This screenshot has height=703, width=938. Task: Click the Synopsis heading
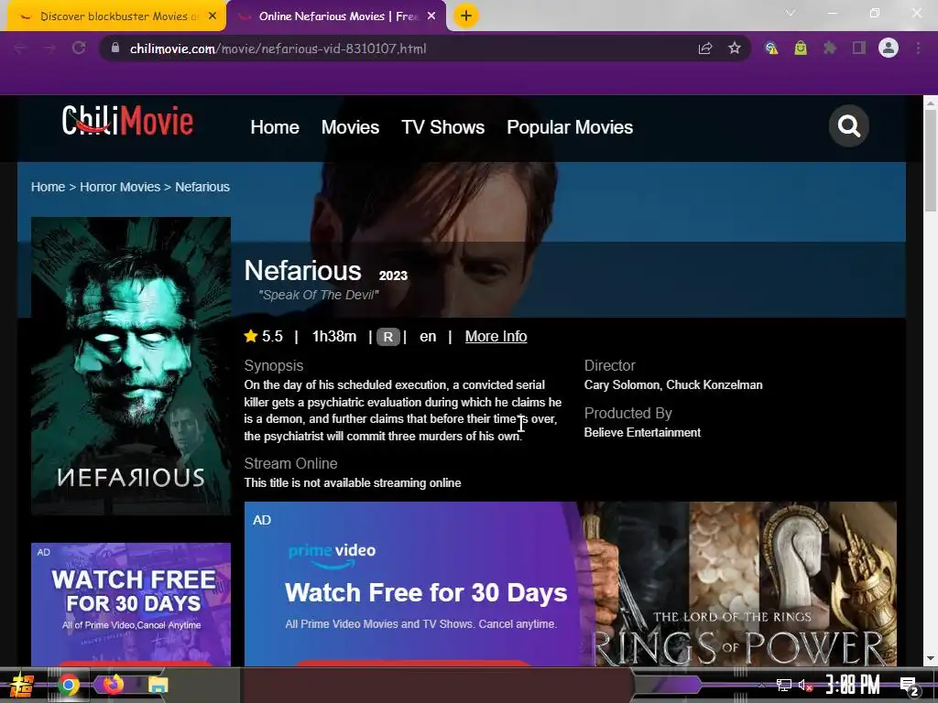click(x=273, y=365)
